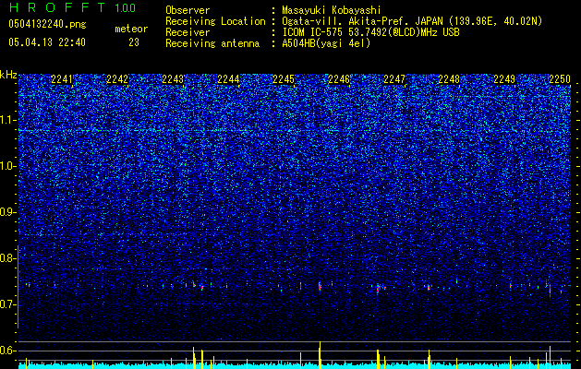Click the 2242 time marker

pos(117,79)
